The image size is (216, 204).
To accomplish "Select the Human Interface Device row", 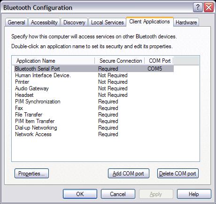I will point(94,75).
